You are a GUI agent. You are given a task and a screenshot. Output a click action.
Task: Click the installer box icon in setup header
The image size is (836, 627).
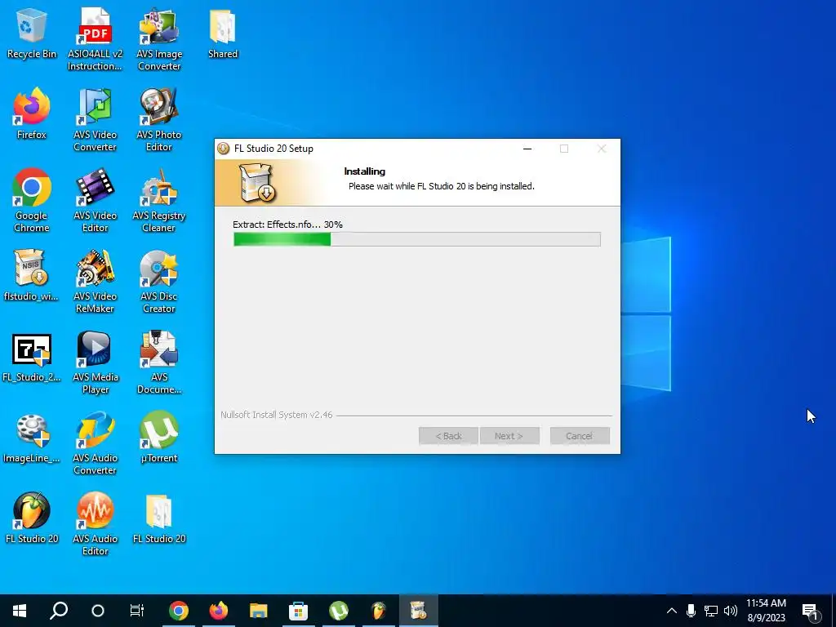(257, 183)
